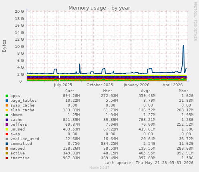Click the Munin 2.0.57 footer text
Screen dimensions: 199x172
click(99, 168)
